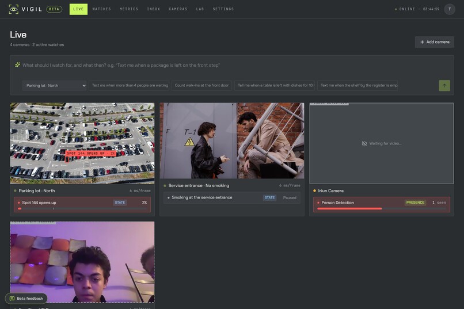Open the Parking lot North video feed
Image resolution: width=464 pixels, height=309 pixels.
tap(82, 143)
